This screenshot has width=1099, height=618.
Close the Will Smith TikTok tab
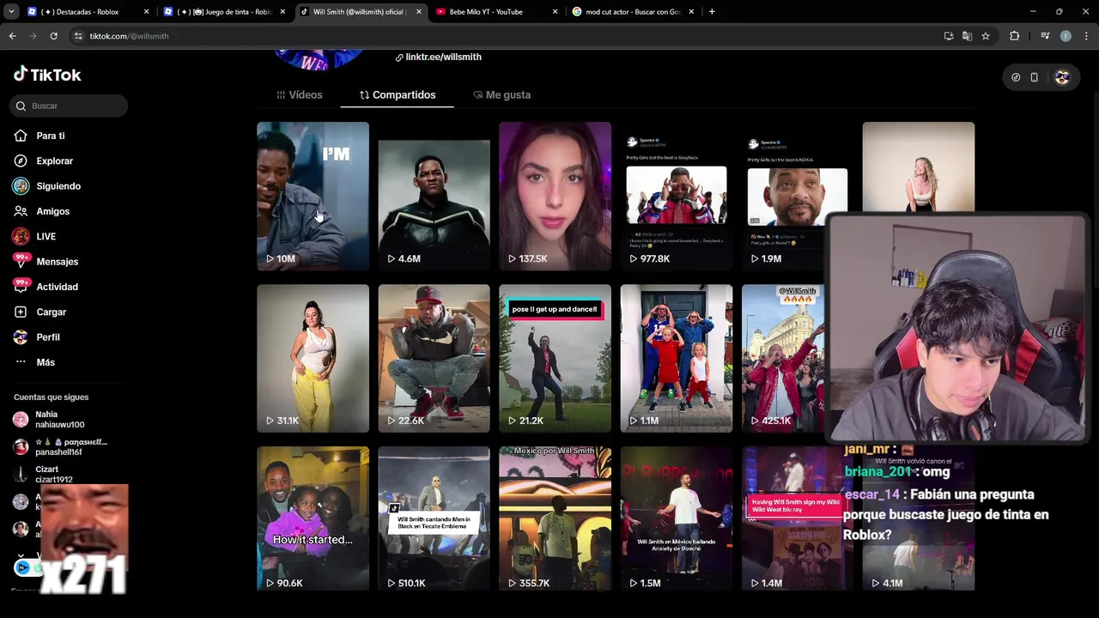click(419, 12)
